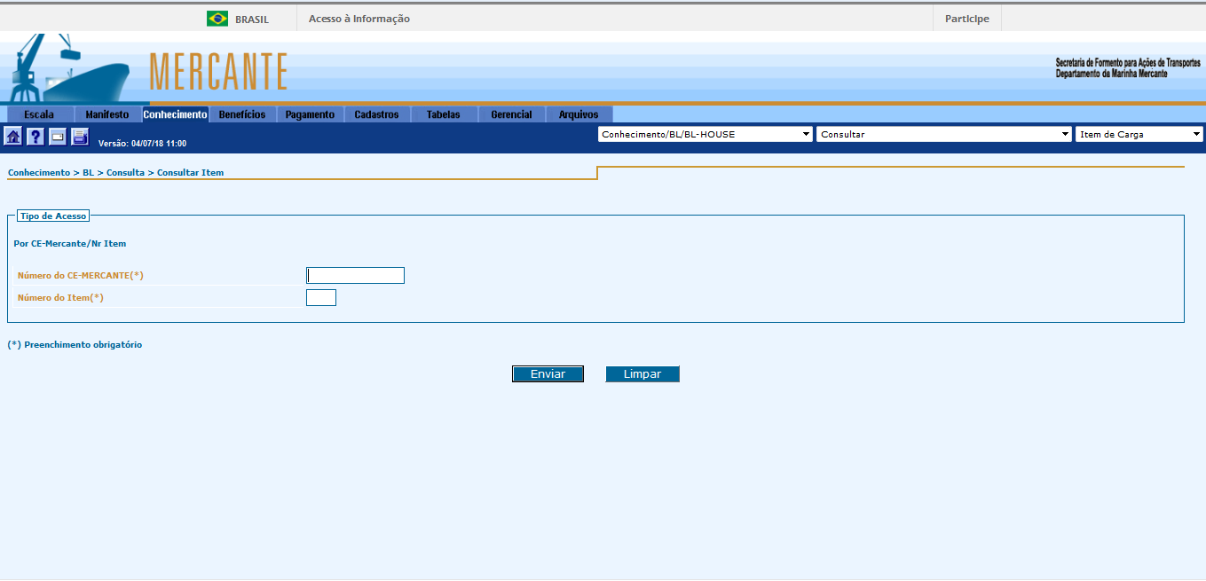This screenshot has width=1206, height=581.
Task: Open the Acesso à Informação link
Action: click(359, 19)
